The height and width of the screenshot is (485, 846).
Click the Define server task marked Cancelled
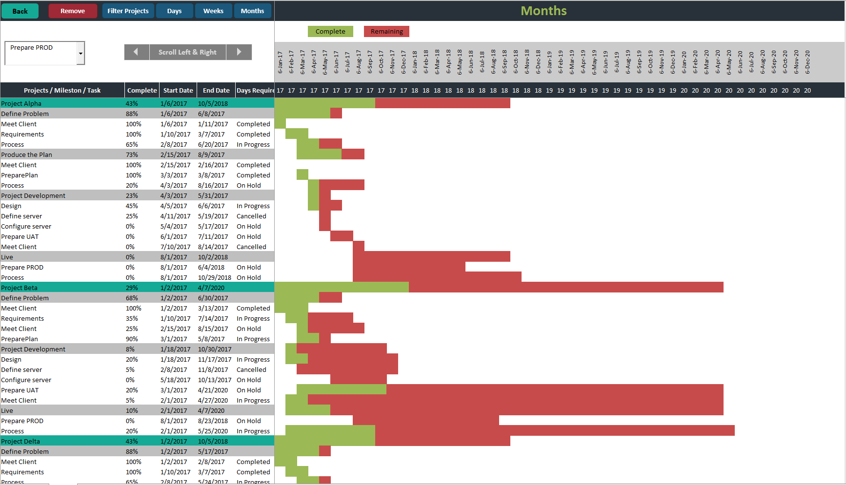coord(21,216)
